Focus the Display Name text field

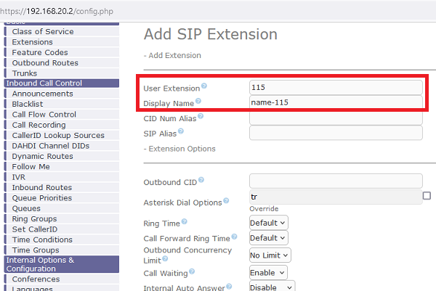click(335, 102)
